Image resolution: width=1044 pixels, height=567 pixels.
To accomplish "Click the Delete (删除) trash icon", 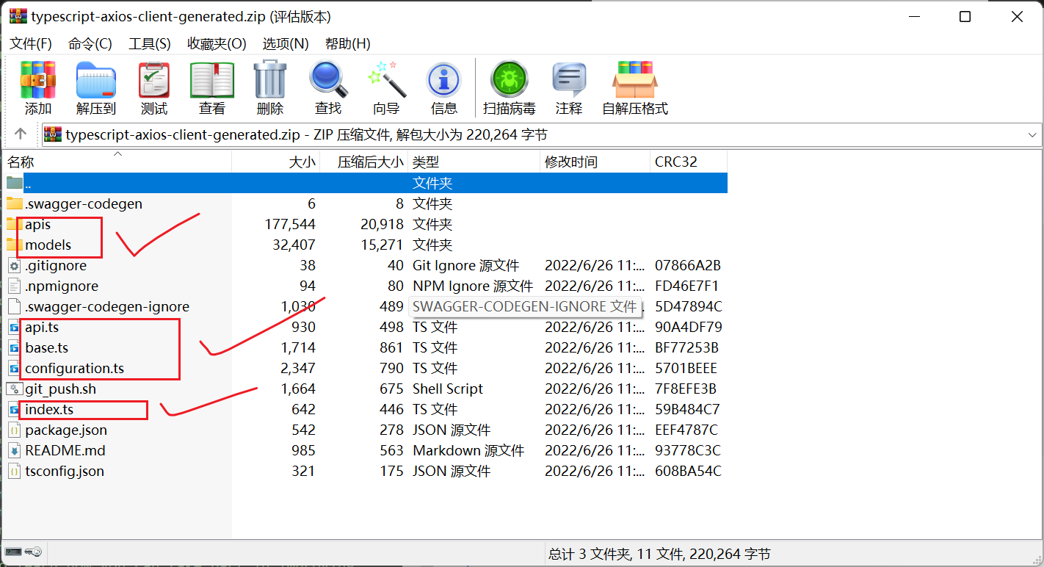I will pos(270,81).
